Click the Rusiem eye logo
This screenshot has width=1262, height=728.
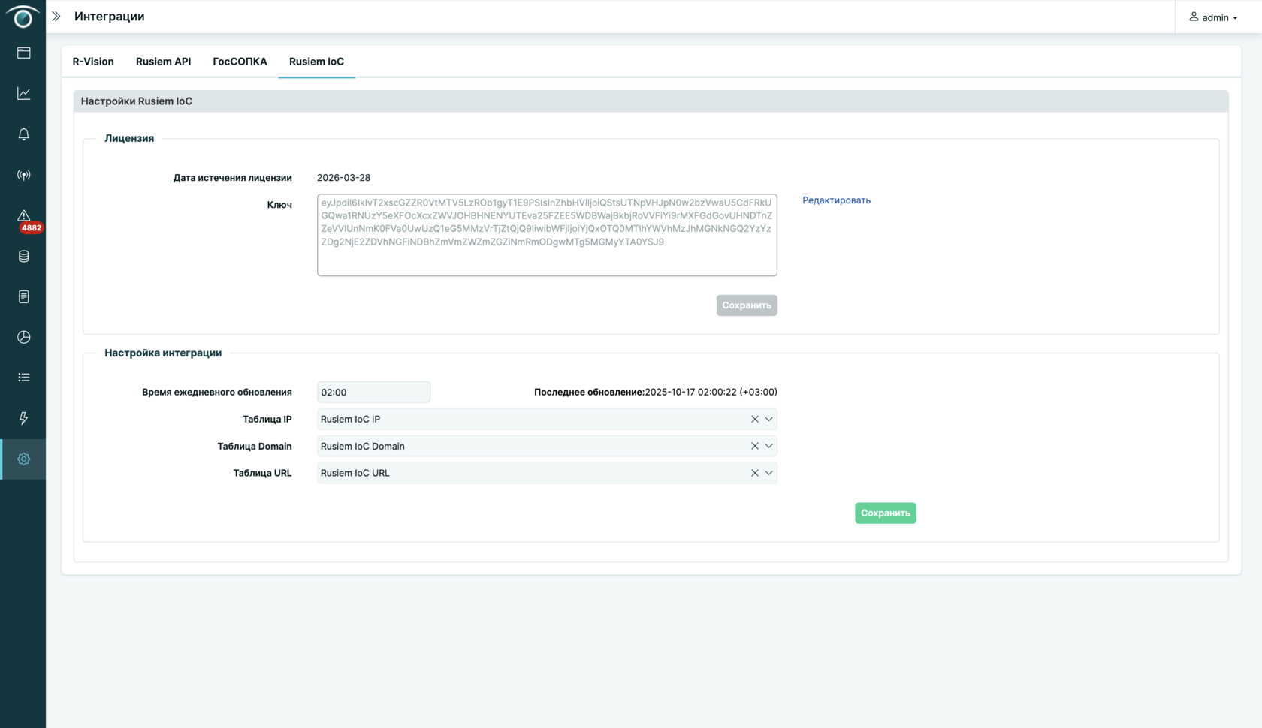point(23,17)
